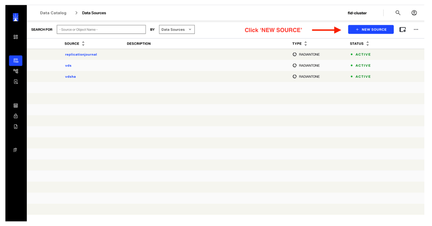Screen dimensions: 432x226
Task: Click the RadiantOne type icon for vdsha
Action: tap(295, 76)
